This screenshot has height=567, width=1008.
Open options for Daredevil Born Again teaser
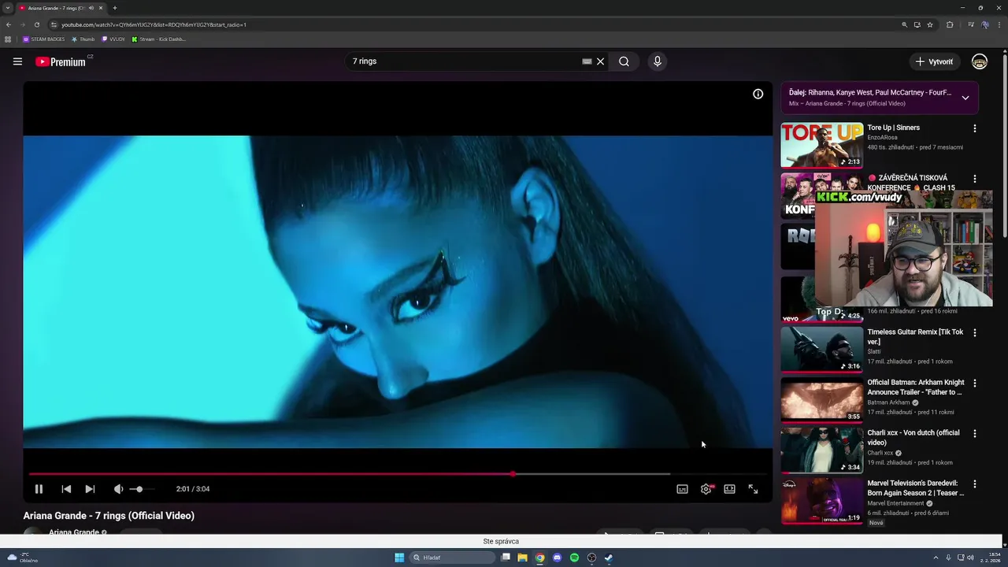[x=974, y=484]
